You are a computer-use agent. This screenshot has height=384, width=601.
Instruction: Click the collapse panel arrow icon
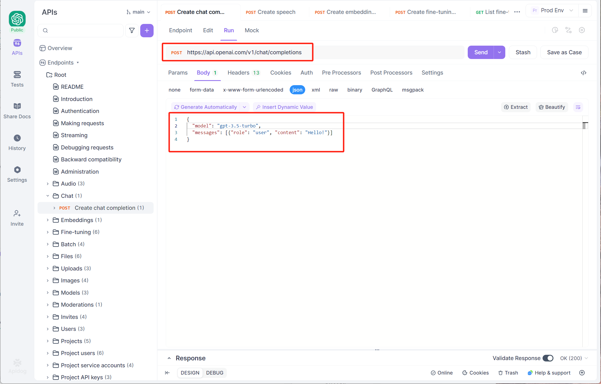167,373
